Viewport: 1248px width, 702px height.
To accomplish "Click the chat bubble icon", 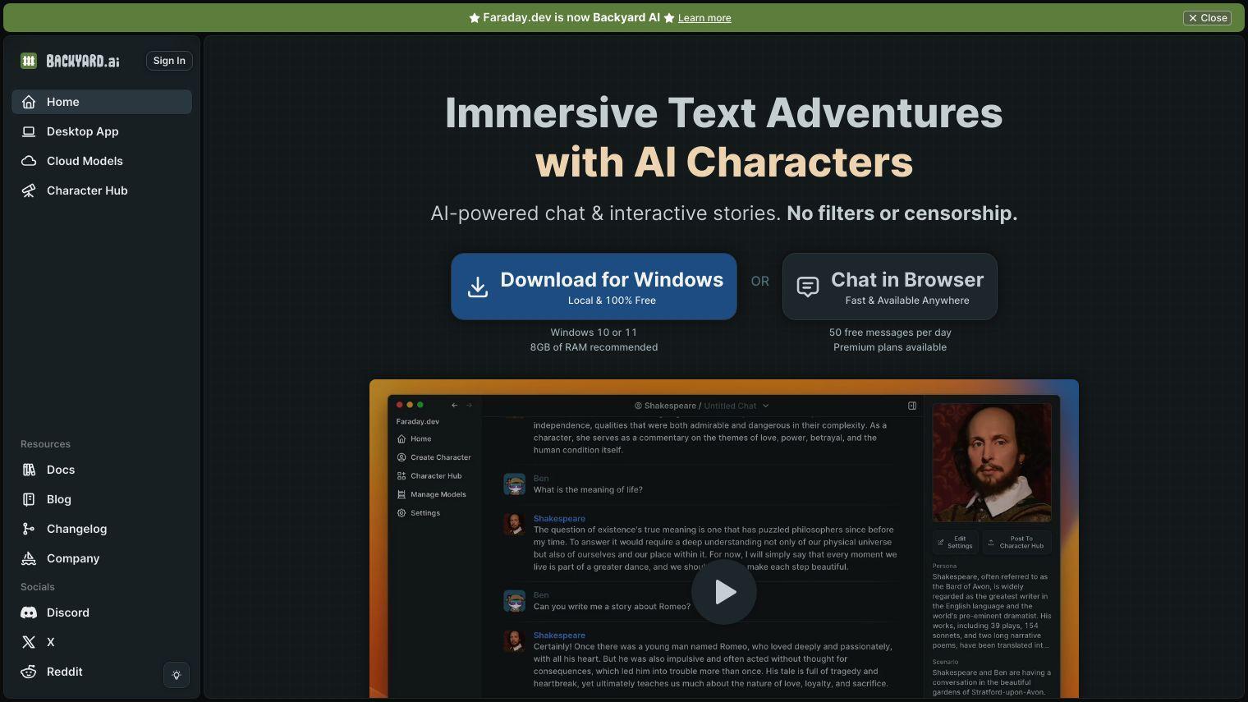I will click(x=808, y=287).
